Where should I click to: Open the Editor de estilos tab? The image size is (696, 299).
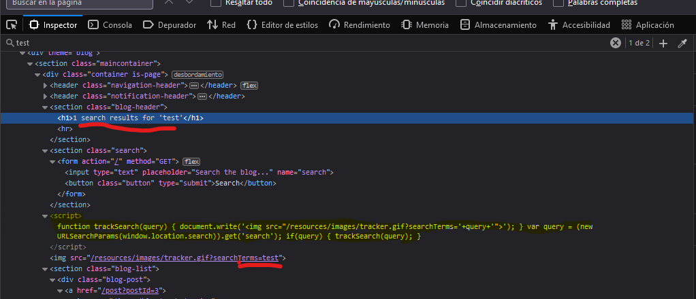pyautogui.click(x=283, y=25)
